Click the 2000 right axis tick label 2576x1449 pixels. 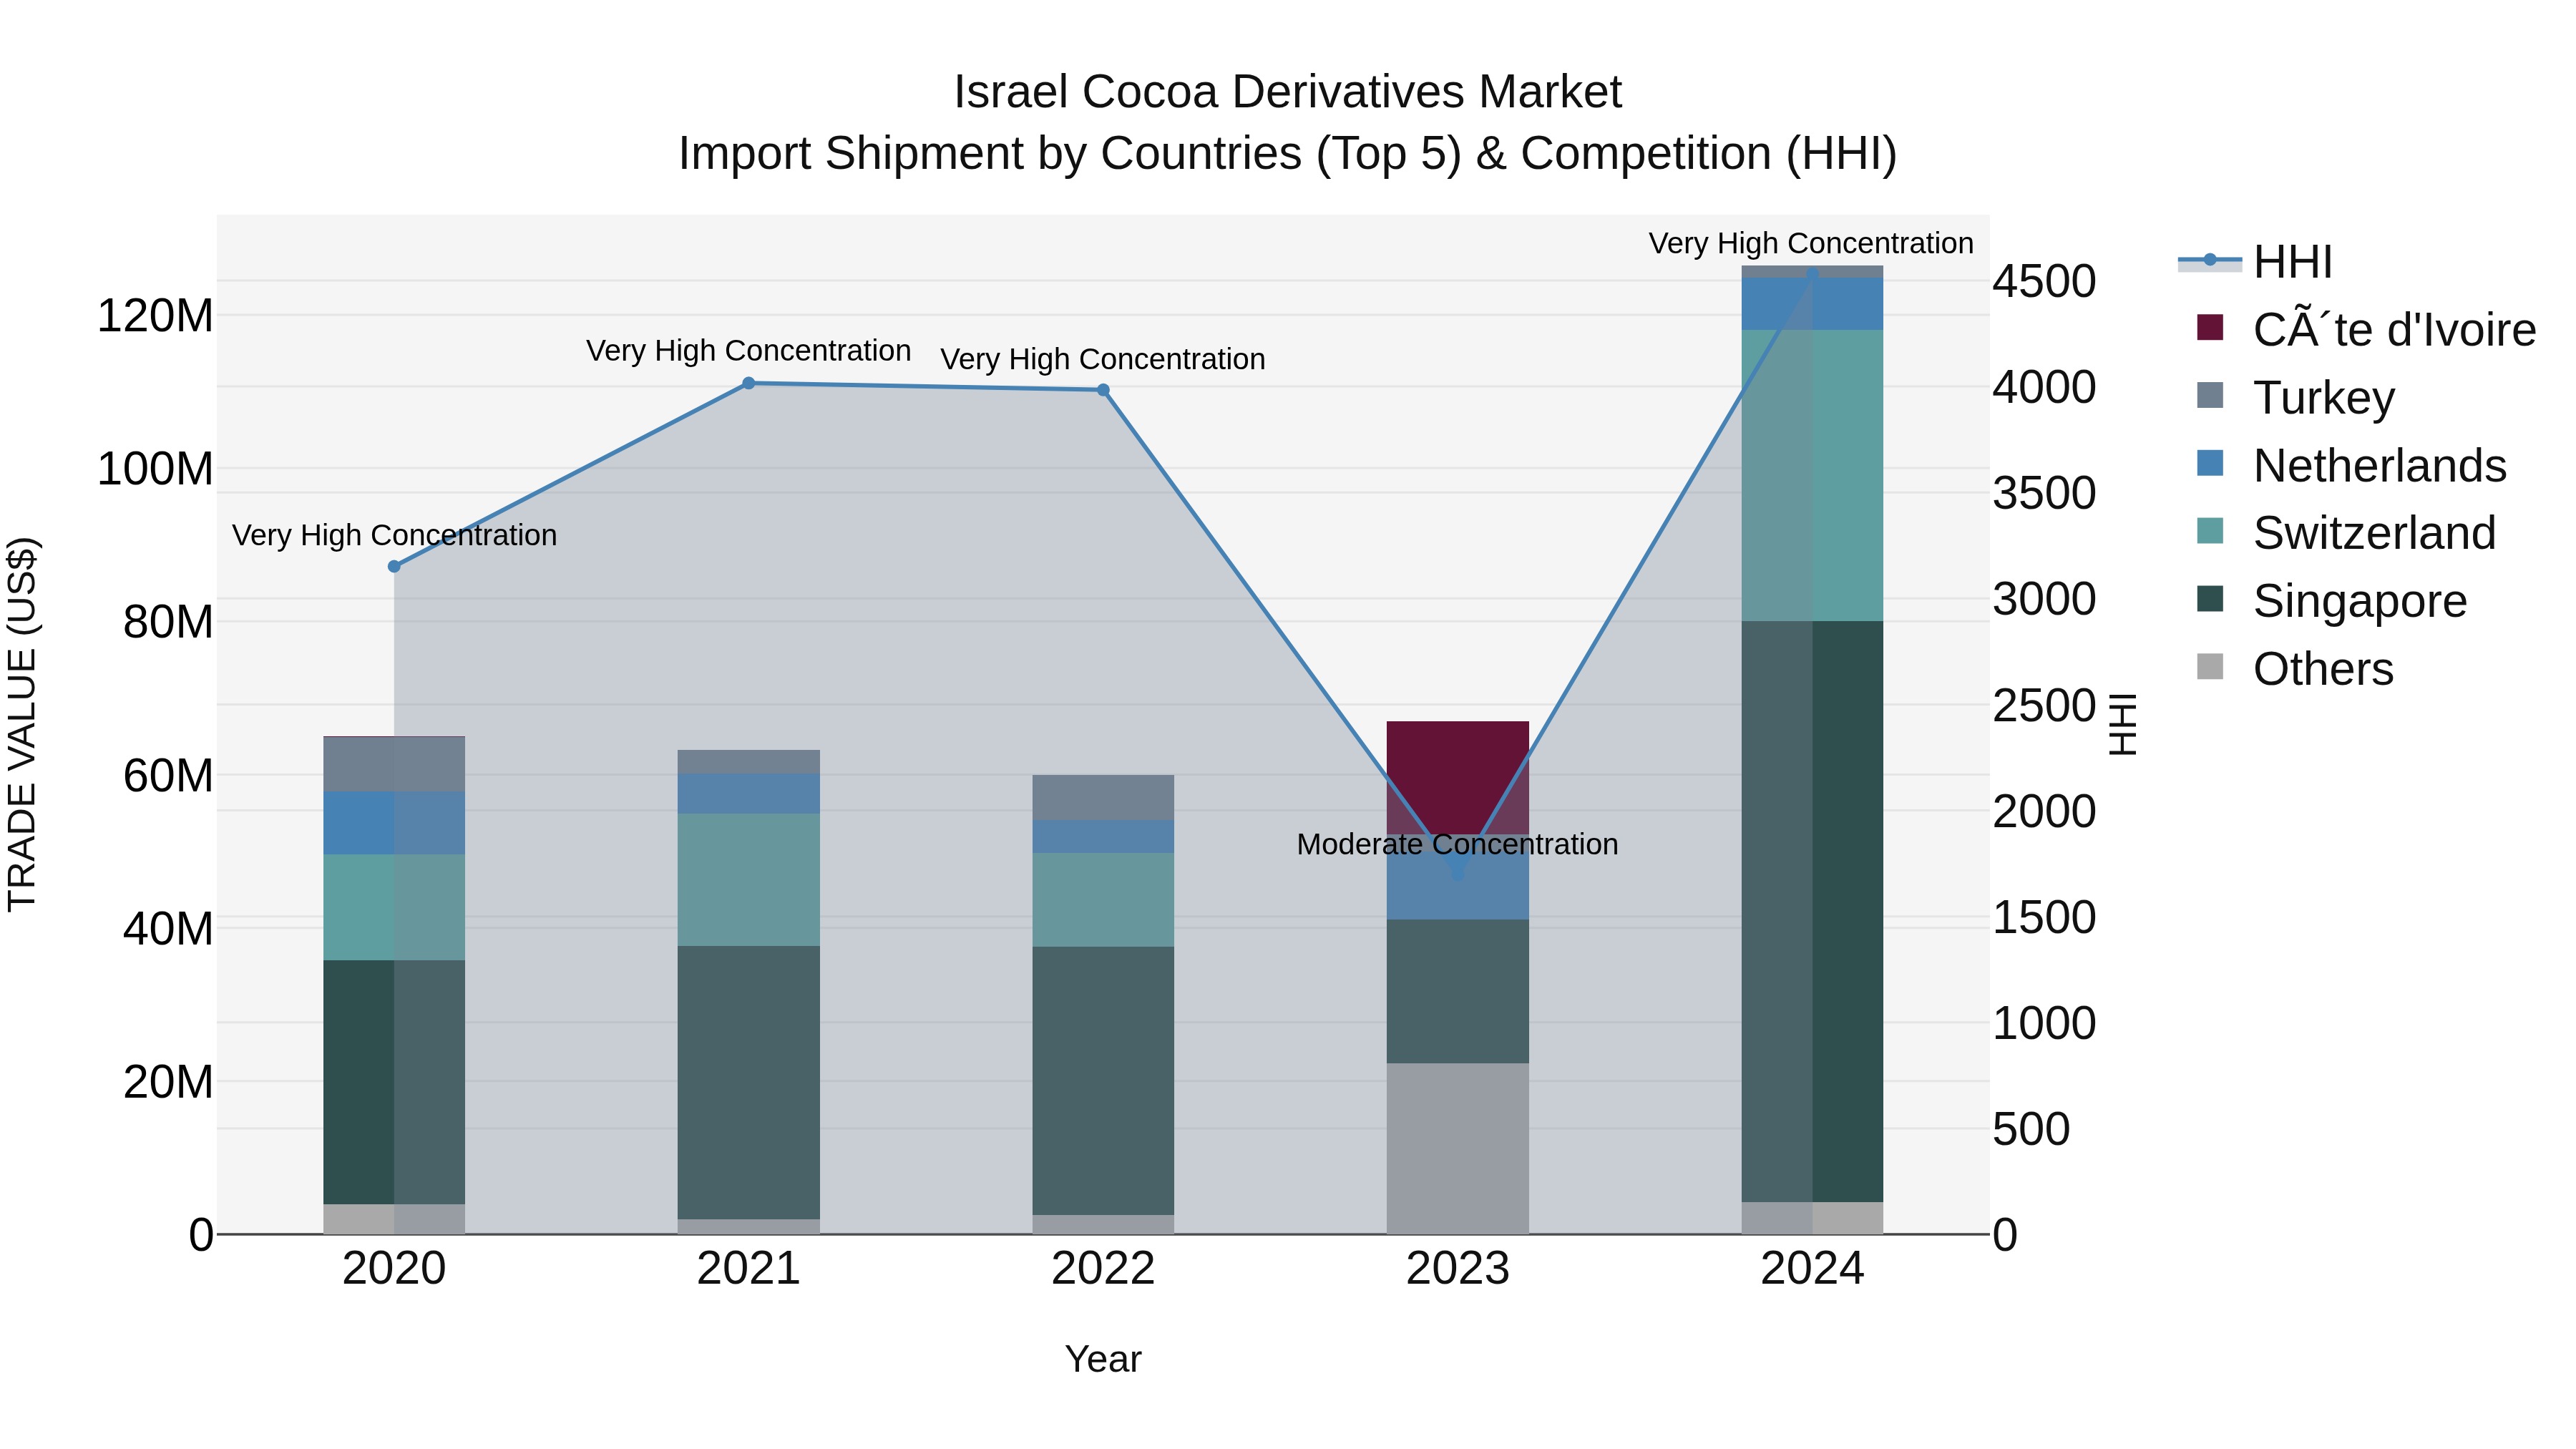(x=2044, y=811)
